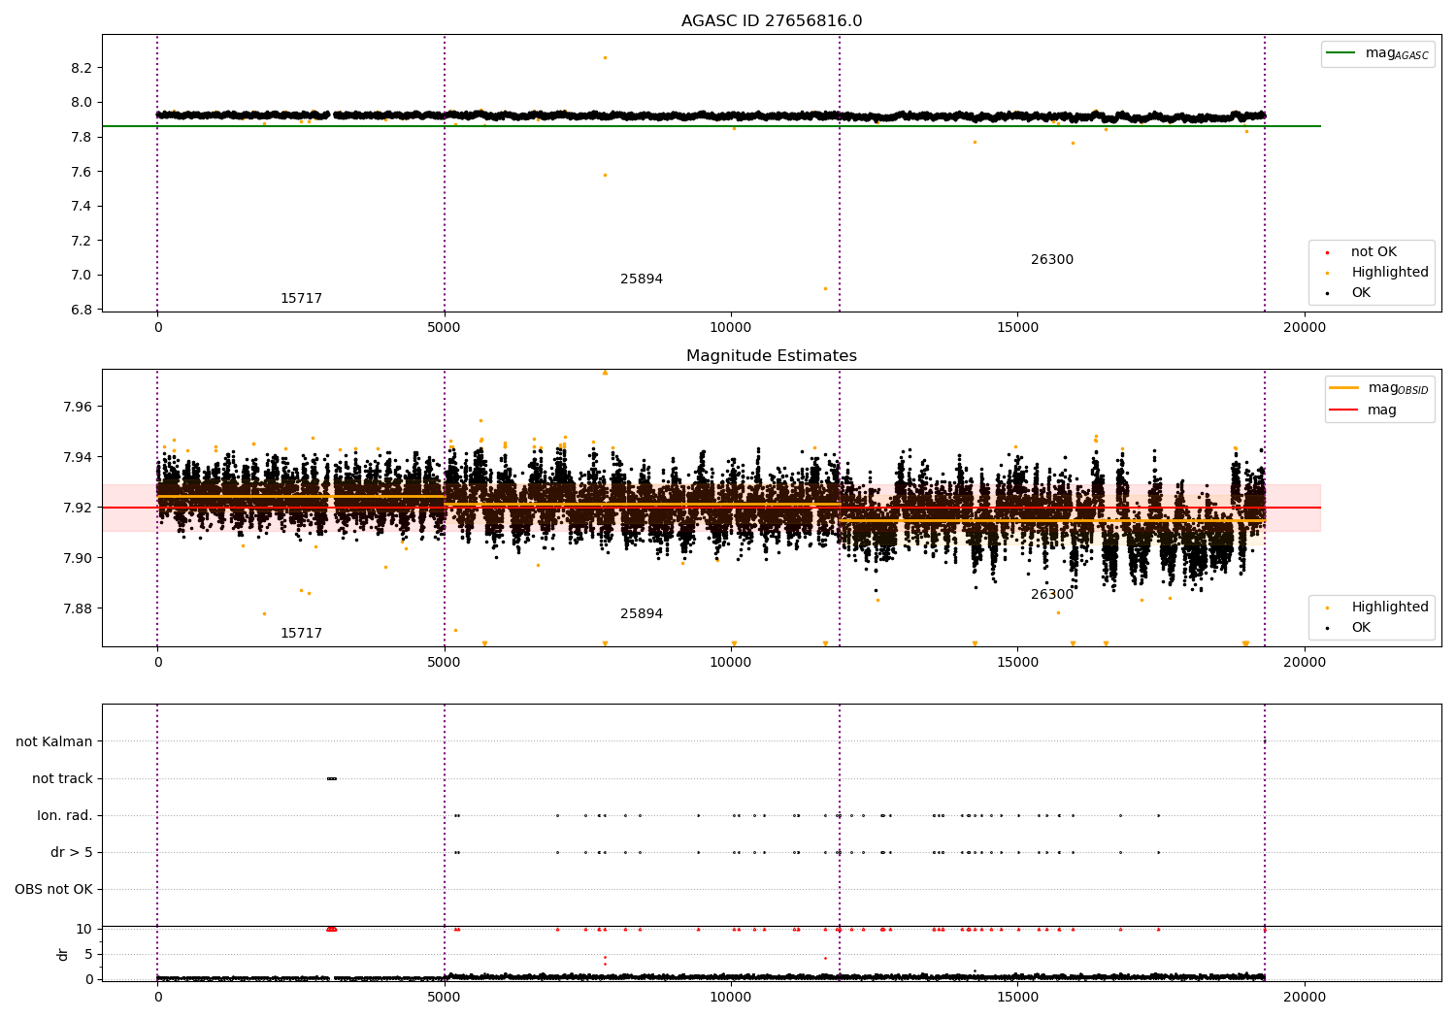Click the 20000 x-tick under bottom plot
The width and height of the screenshot is (1456, 1019).
1304,998
